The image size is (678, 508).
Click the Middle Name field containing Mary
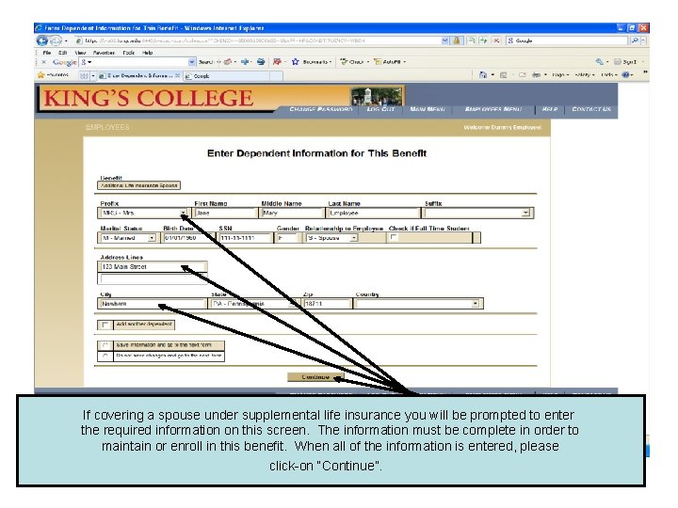coord(292,213)
